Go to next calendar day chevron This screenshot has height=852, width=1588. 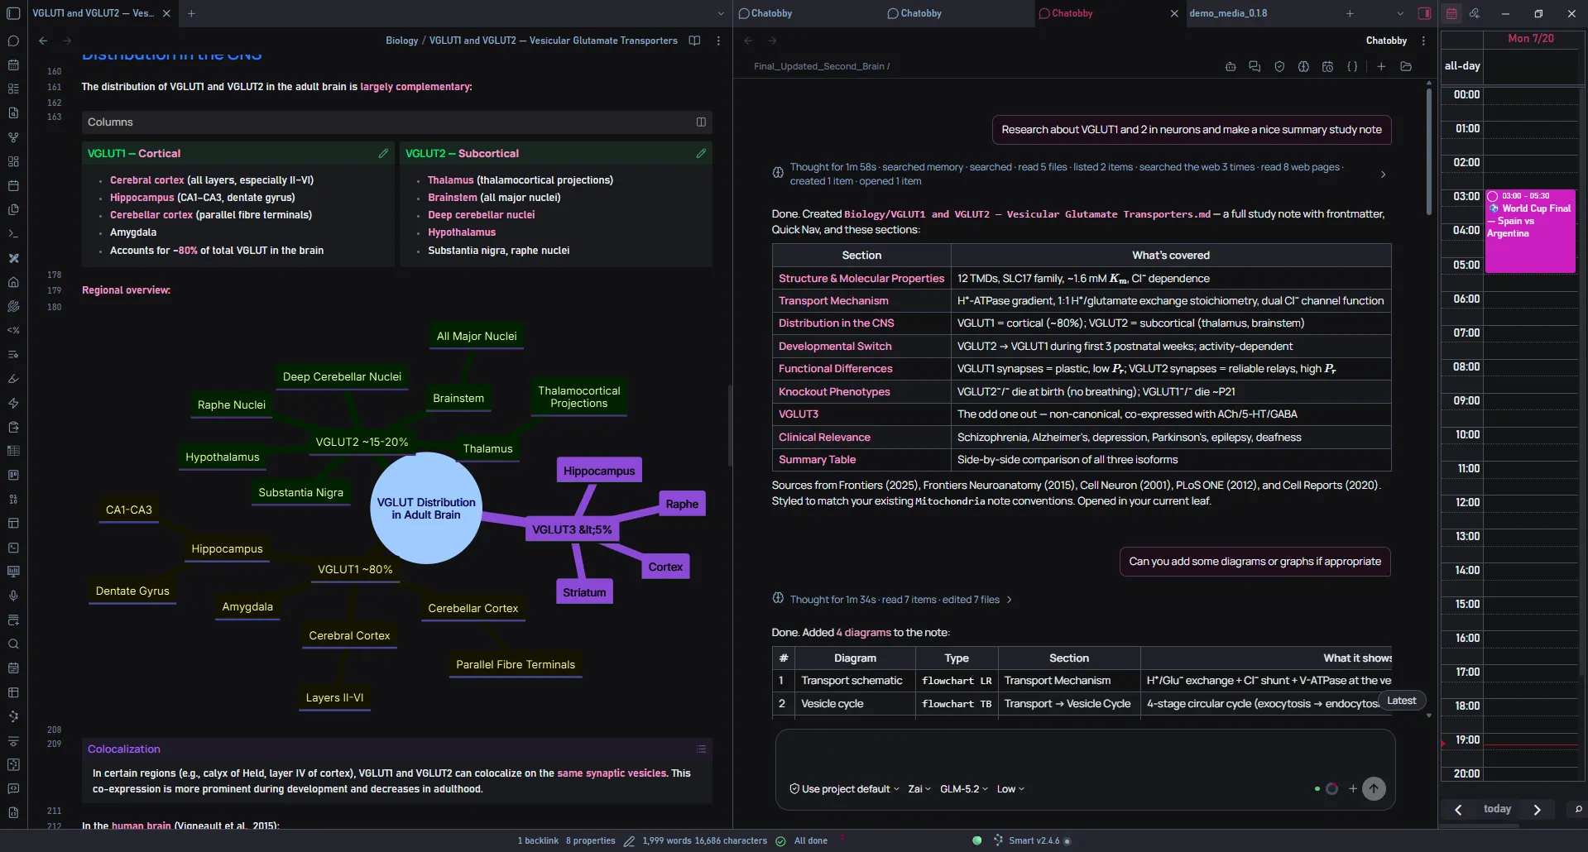[1537, 810]
